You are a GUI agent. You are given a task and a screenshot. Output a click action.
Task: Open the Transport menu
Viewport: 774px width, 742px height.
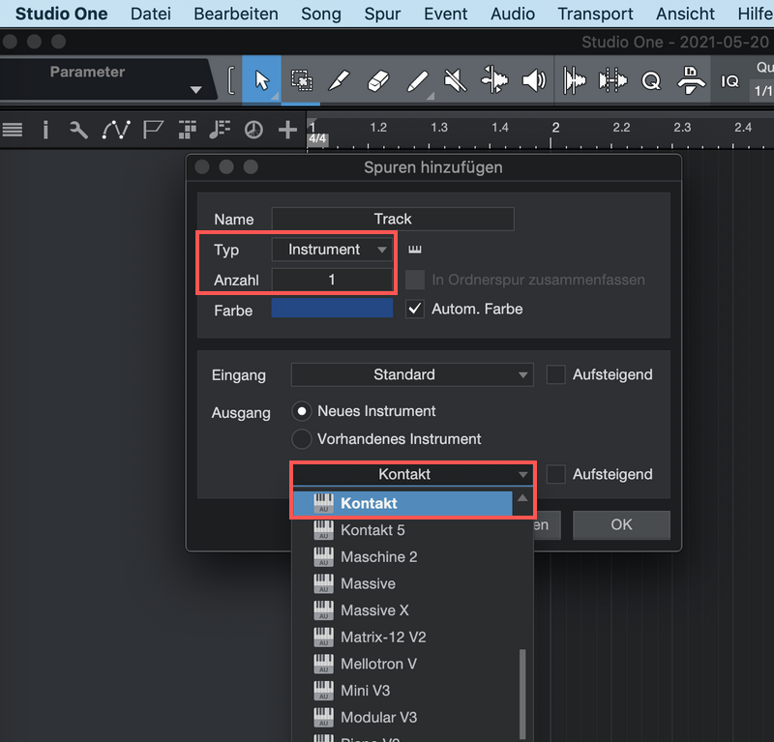pyautogui.click(x=595, y=14)
